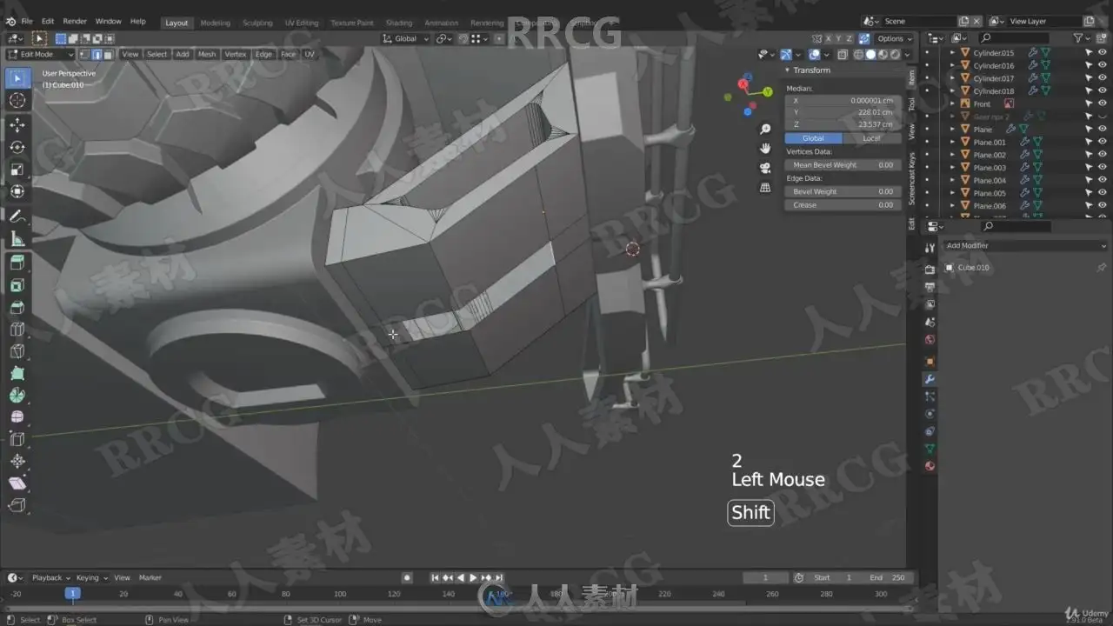Open the Options button in header
The image size is (1113, 626).
[x=894, y=38]
